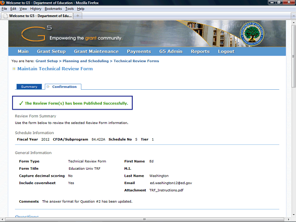The height and width of the screenshot is (222, 296).
Task: Switch to the Confirmation tab
Action: tap(63, 86)
